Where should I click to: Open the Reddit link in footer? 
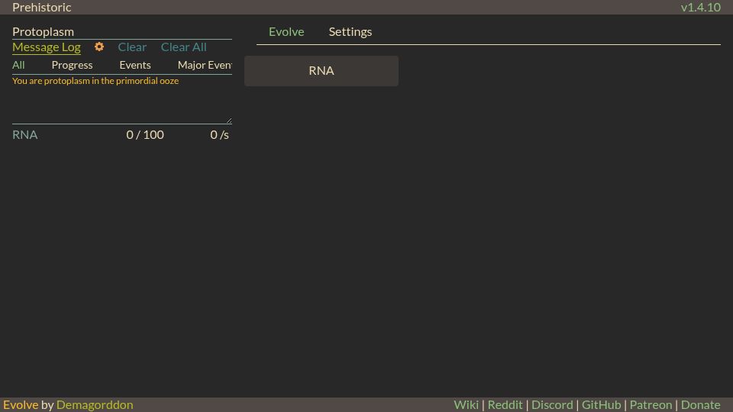pyautogui.click(x=505, y=404)
